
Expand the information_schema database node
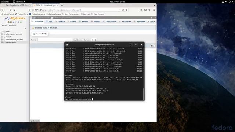pos(2,34)
